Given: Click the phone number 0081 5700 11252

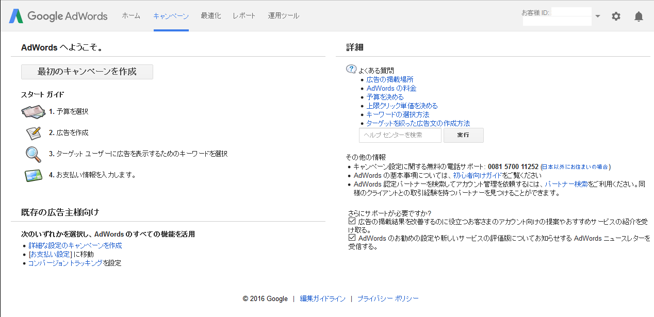Looking at the screenshot, I should point(513,167).
